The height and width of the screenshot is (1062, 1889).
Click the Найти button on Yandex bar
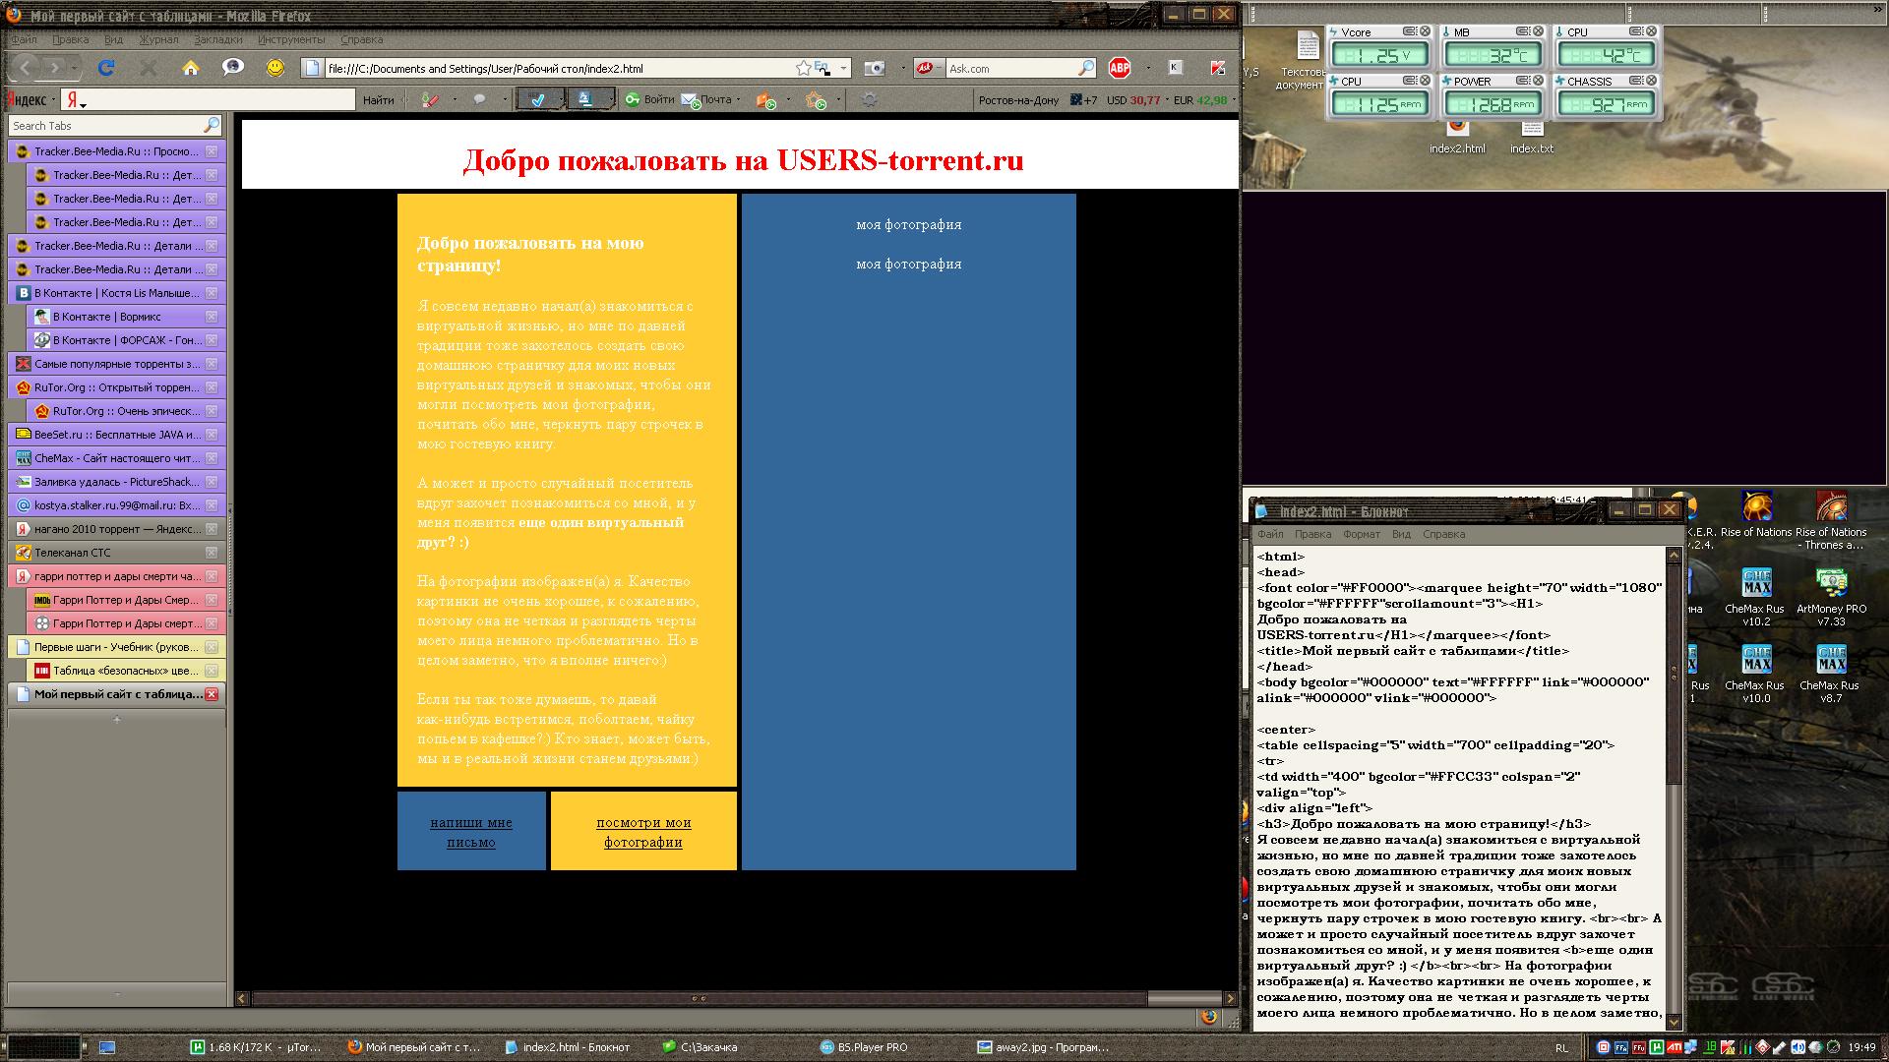(378, 99)
